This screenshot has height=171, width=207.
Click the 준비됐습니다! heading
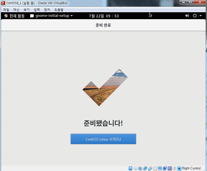(103, 123)
